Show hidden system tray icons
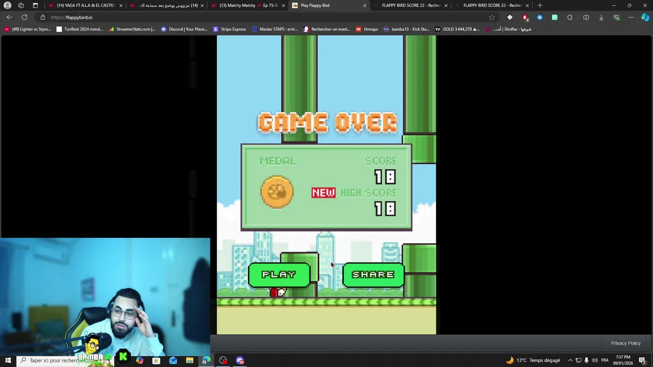 (x=570, y=360)
